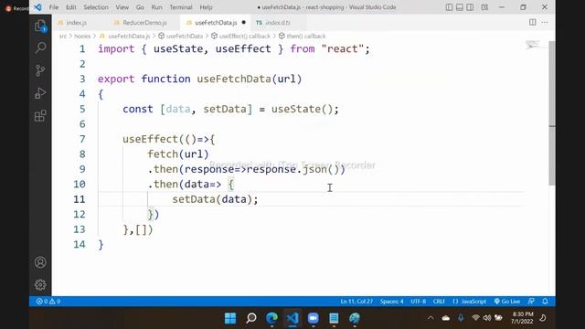Open the Selection menu
This screenshot has width=585, height=329.
click(x=96, y=7)
